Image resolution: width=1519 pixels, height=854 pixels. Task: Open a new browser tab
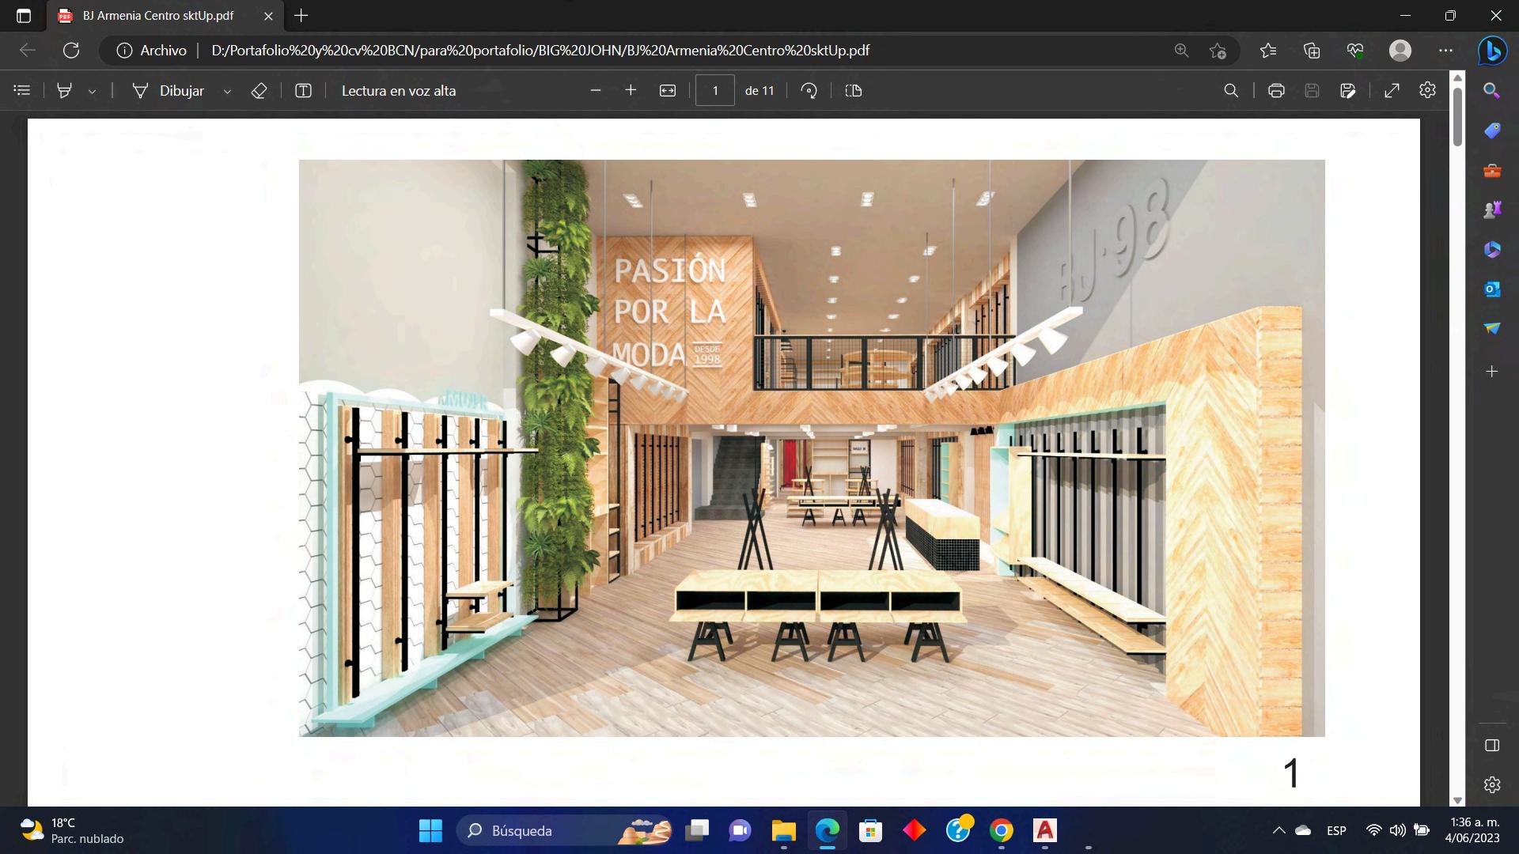[301, 16]
